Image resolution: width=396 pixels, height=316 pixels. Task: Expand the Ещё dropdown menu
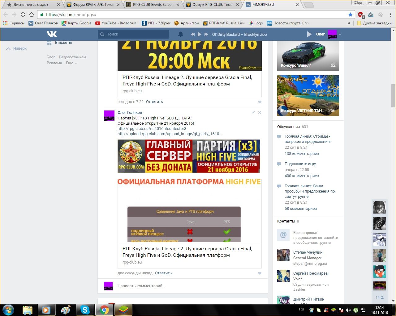pyautogui.click(x=71, y=63)
